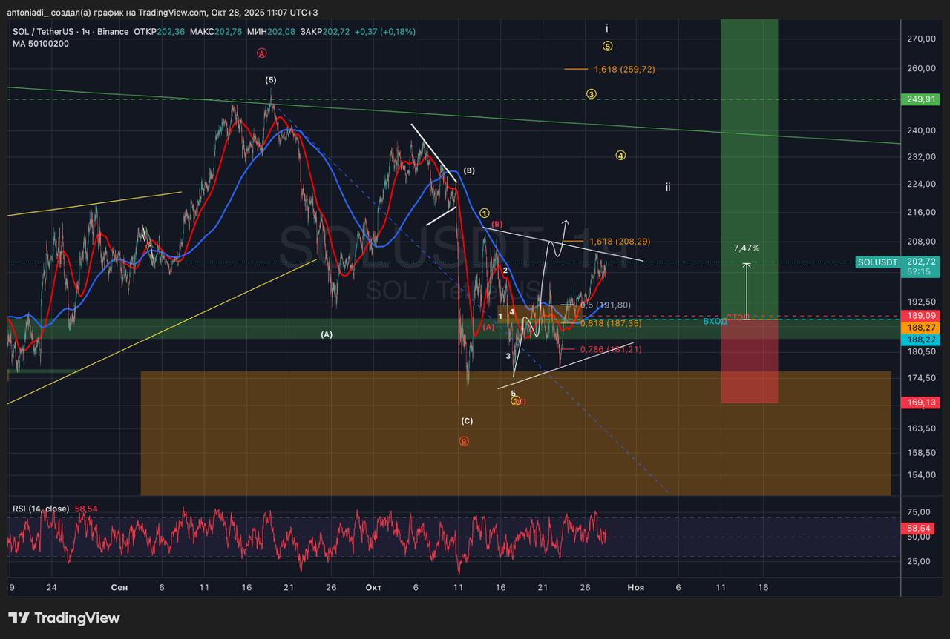The width and height of the screenshot is (950, 639).
Task: Click the TradingView logo at bottom left
Action: point(64,618)
